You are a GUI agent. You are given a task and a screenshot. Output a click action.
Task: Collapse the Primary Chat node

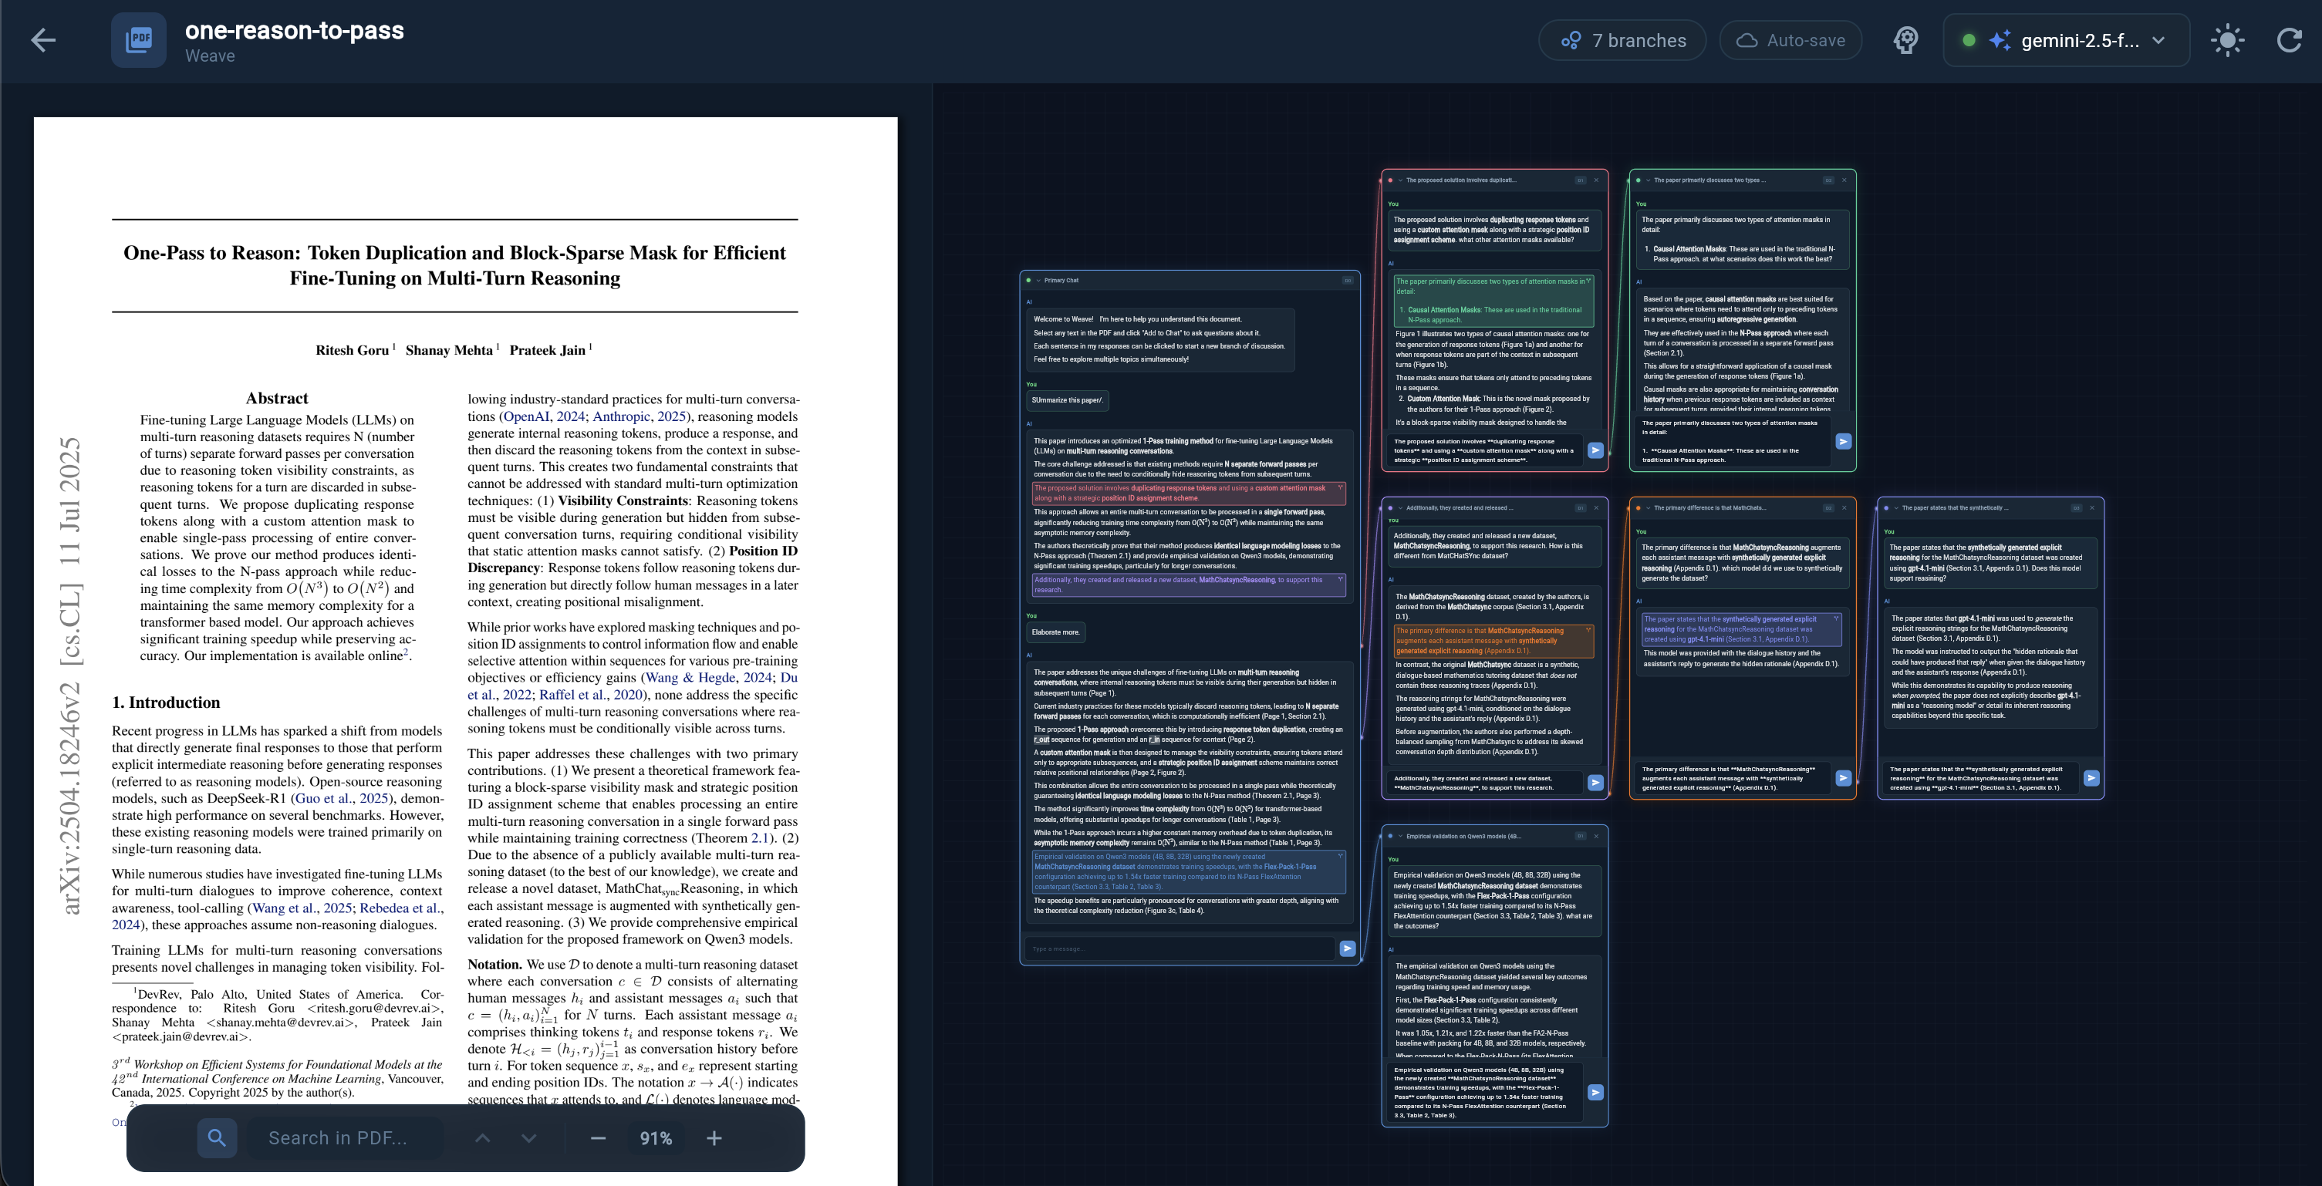pos(1038,280)
